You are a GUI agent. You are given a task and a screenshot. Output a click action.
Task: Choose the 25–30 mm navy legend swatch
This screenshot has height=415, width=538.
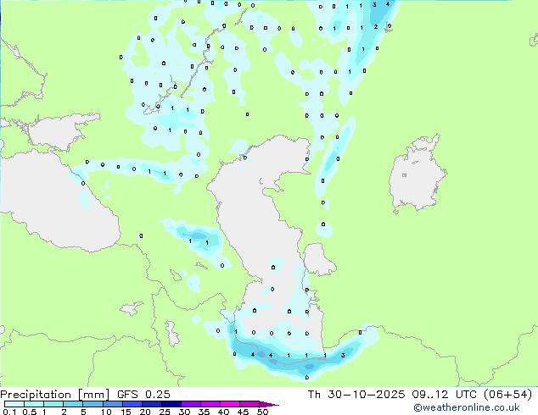(171, 404)
